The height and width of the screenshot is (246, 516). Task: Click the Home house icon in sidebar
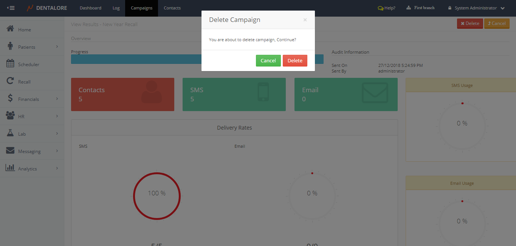[x=11, y=29]
